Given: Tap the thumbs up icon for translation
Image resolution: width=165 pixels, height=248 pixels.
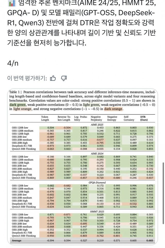Looking at the screenshot, I should click(x=53, y=78).
